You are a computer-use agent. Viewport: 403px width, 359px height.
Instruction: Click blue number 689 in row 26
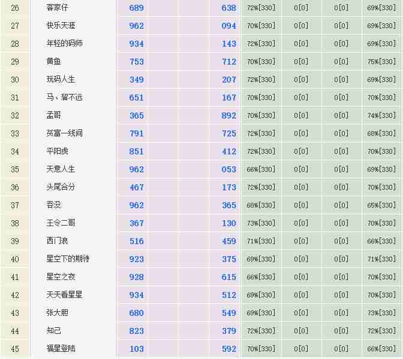pyautogui.click(x=136, y=8)
